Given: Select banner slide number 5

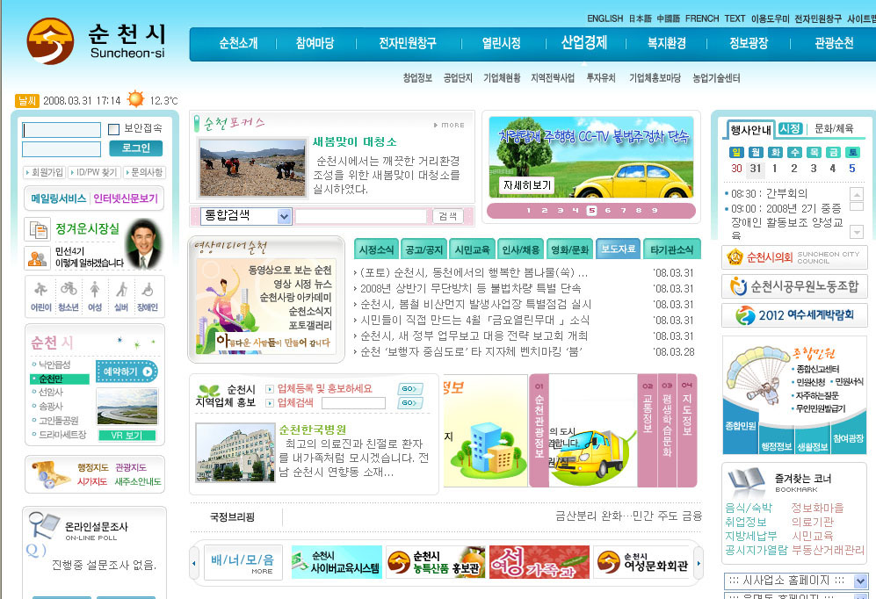Looking at the screenshot, I should click(591, 211).
